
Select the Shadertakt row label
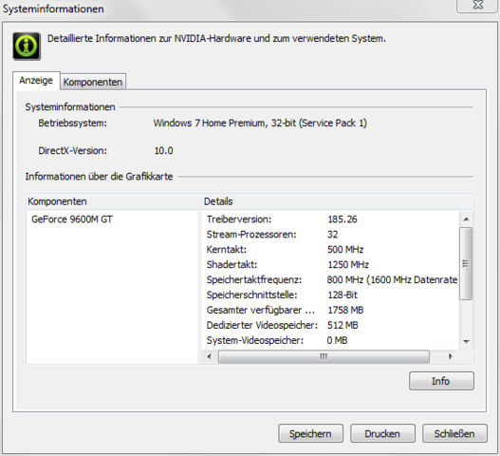231,264
